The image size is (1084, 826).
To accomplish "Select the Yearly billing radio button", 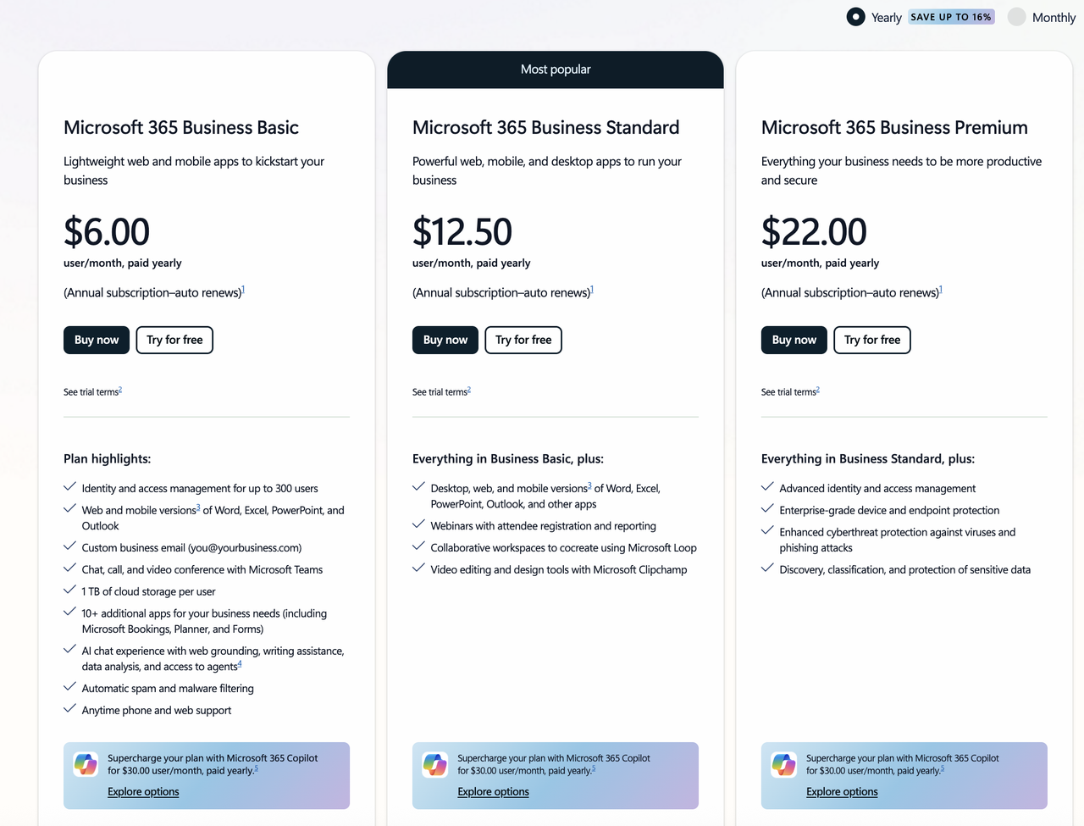I will [x=856, y=17].
